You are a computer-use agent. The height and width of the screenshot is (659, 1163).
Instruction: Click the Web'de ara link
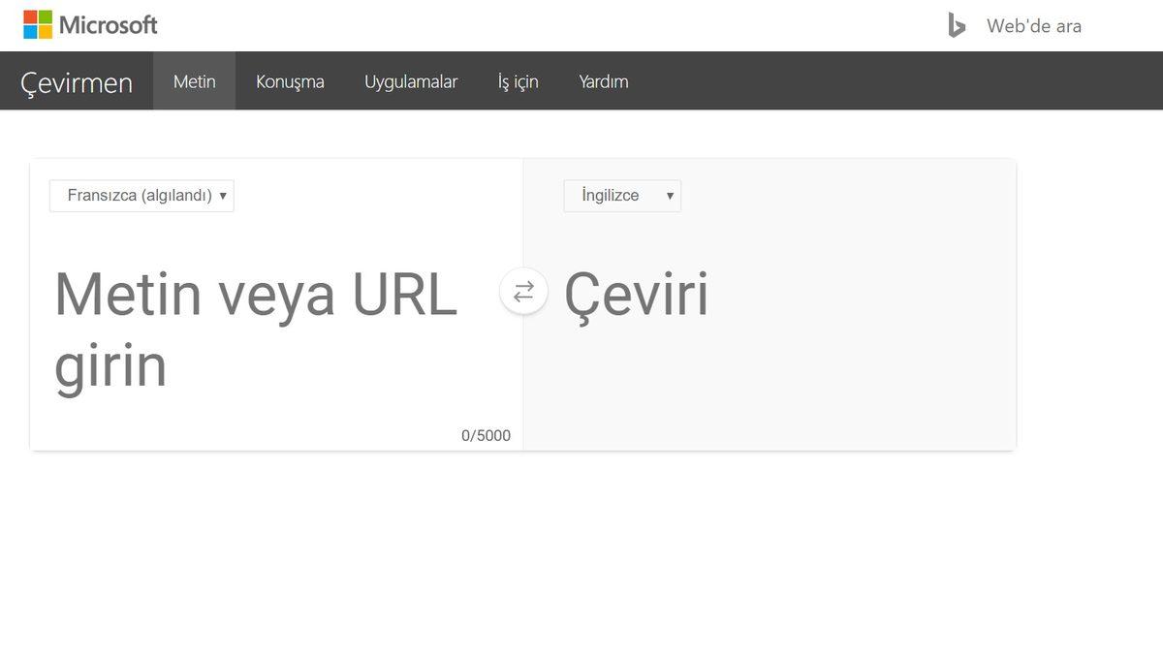coord(1033,26)
